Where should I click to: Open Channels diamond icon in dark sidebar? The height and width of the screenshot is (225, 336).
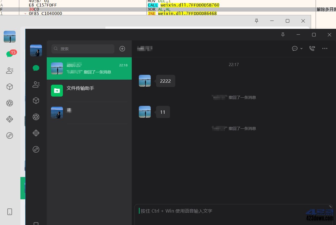36,133
